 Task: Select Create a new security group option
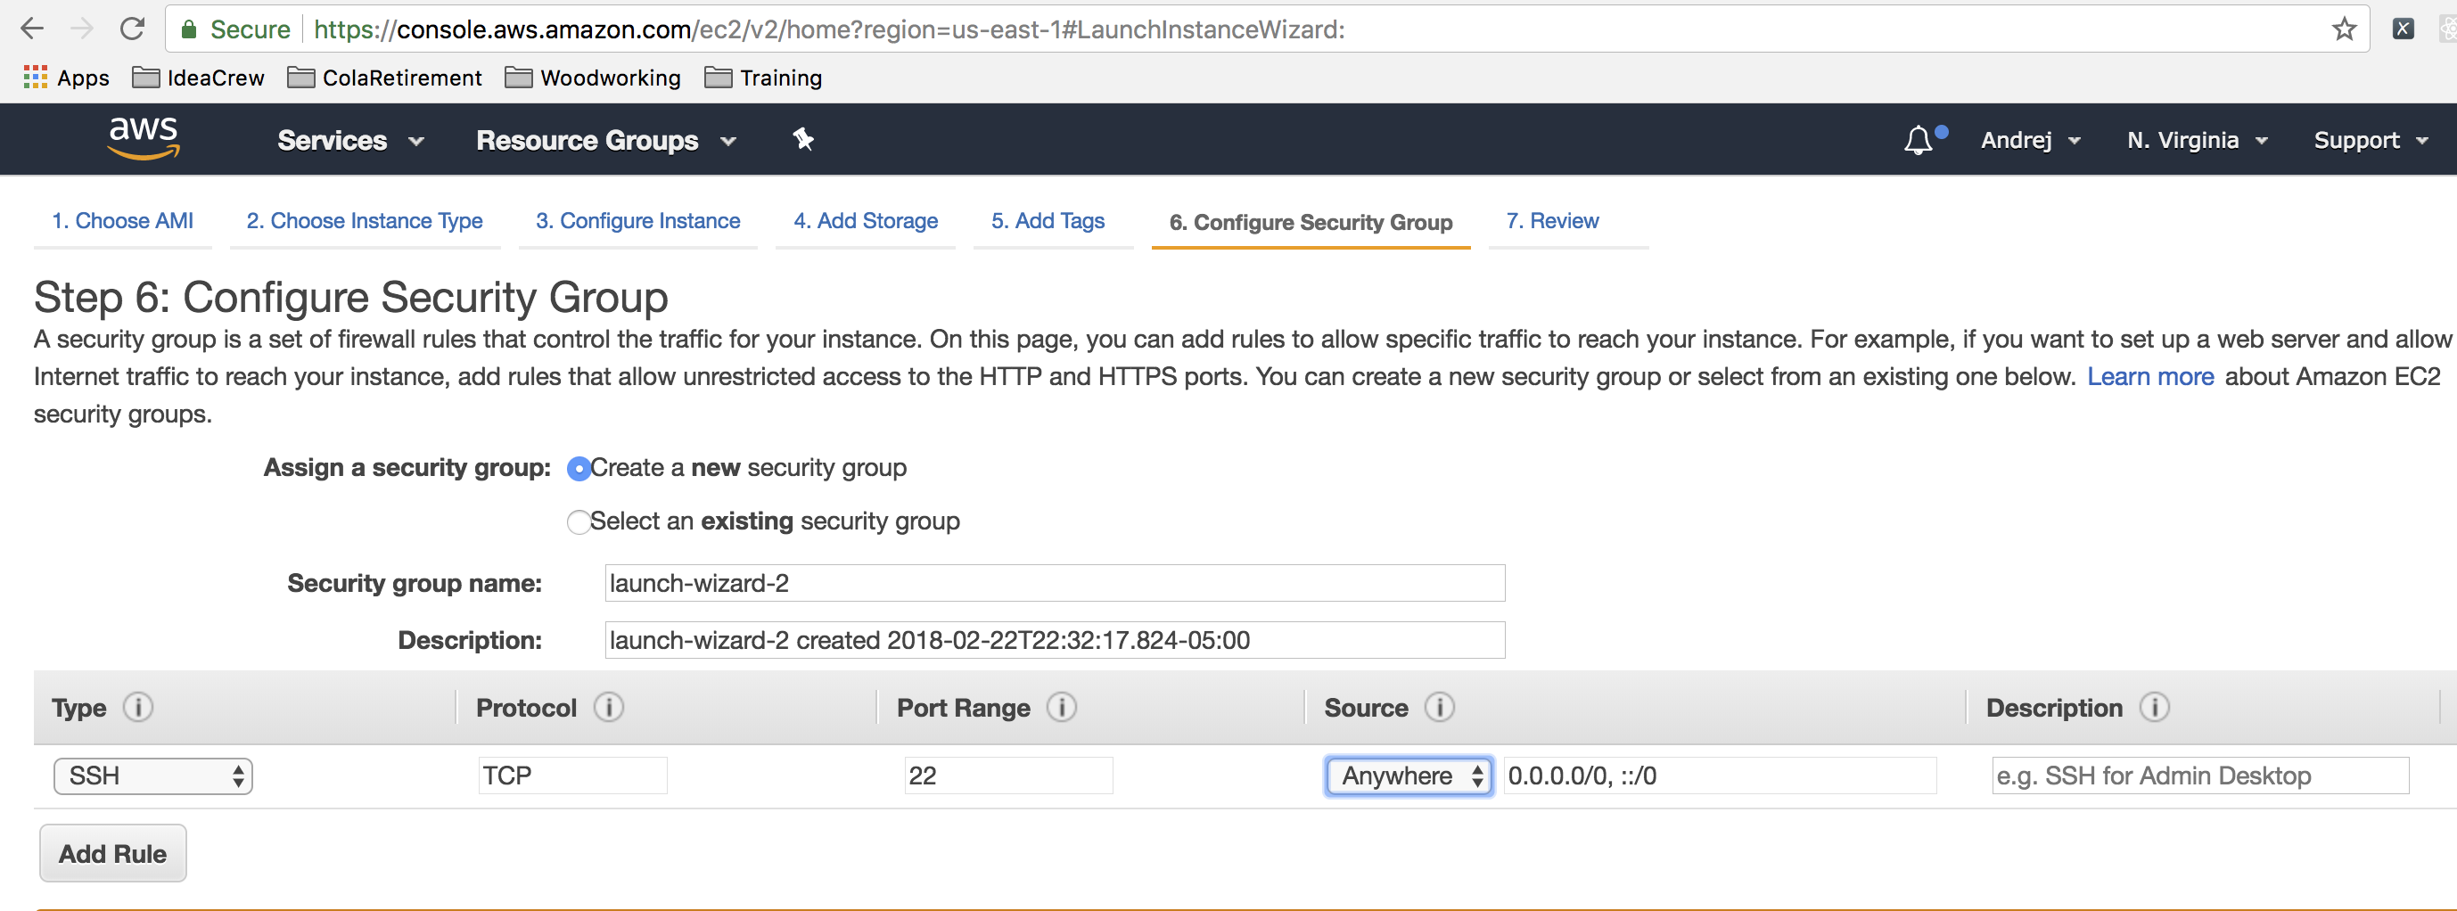[x=578, y=470]
